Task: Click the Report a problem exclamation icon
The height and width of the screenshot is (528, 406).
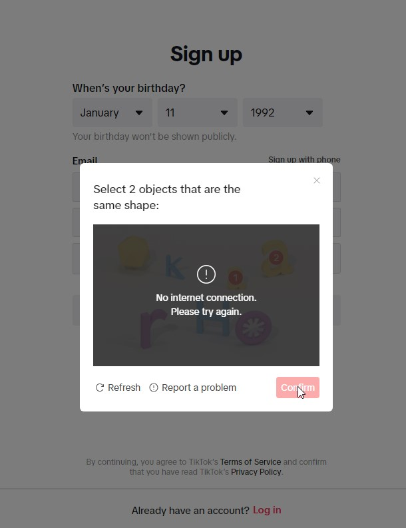Action: tap(154, 388)
